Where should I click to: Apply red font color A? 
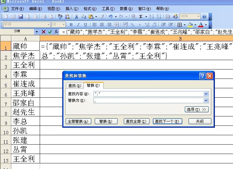201,25
